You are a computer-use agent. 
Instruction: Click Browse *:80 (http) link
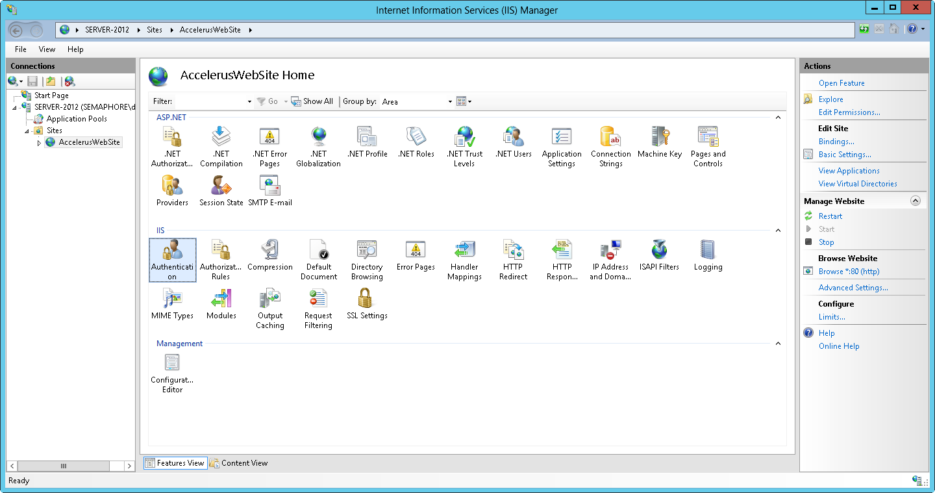tap(849, 272)
